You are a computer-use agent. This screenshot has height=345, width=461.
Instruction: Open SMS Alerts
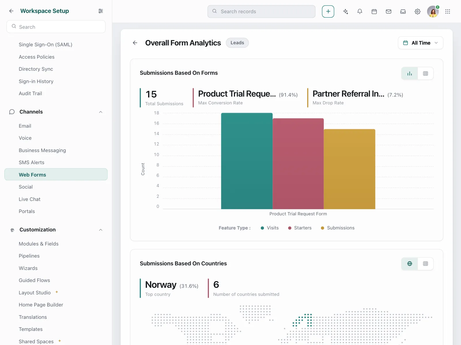tap(31, 162)
